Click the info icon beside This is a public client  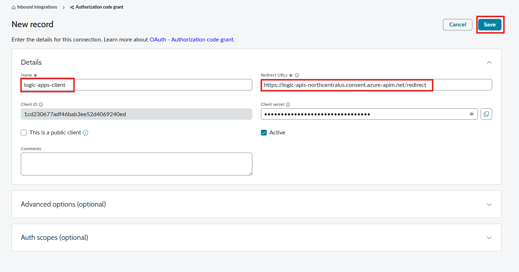pyautogui.click(x=85, y=132)
